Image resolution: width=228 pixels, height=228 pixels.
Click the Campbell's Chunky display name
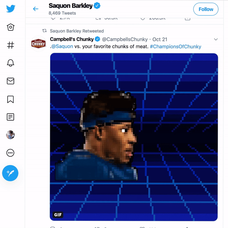tap(72, 39)
